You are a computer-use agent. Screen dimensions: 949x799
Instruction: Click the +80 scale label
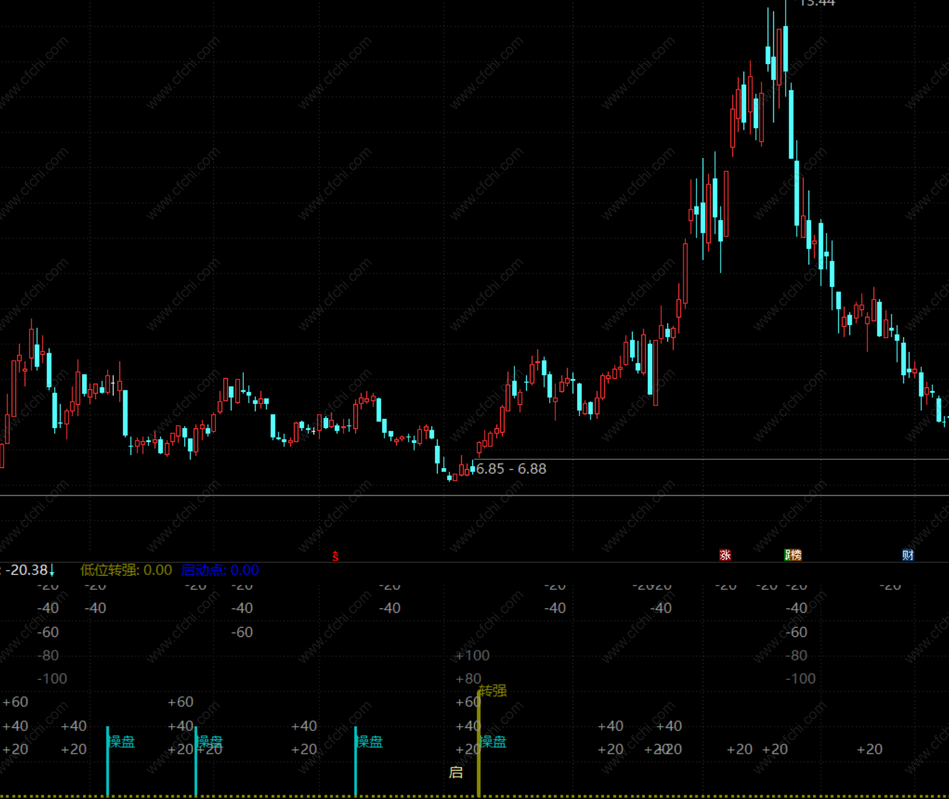469,679
